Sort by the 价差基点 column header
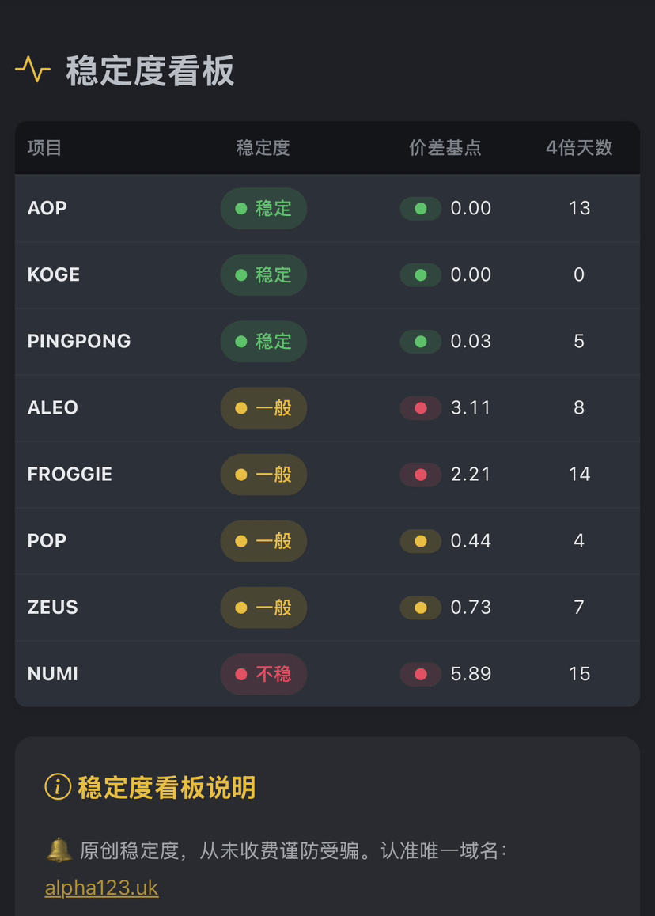The image size is (655, 916). tap(445, 148)
